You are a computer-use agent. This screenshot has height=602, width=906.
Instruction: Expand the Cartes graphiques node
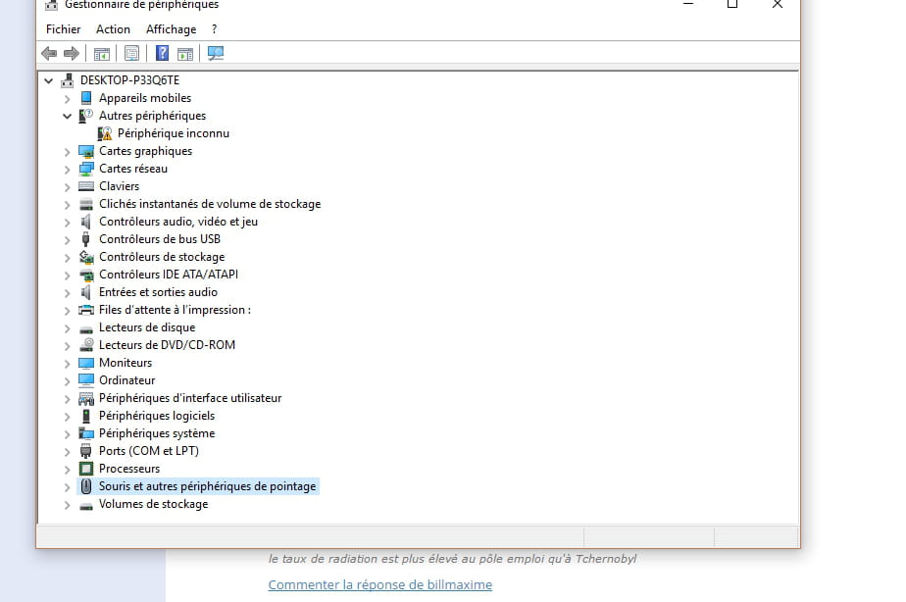pos(67,152)
